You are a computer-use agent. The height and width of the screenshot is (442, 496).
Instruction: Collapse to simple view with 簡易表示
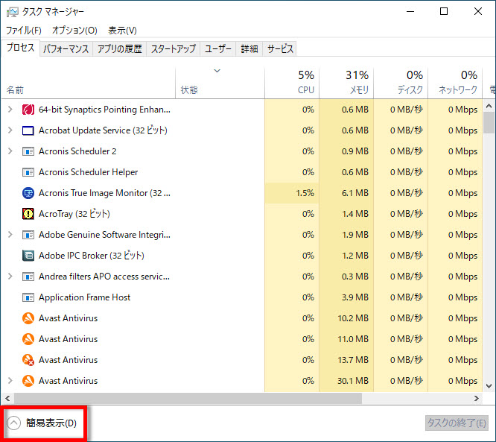coord(43,423)
